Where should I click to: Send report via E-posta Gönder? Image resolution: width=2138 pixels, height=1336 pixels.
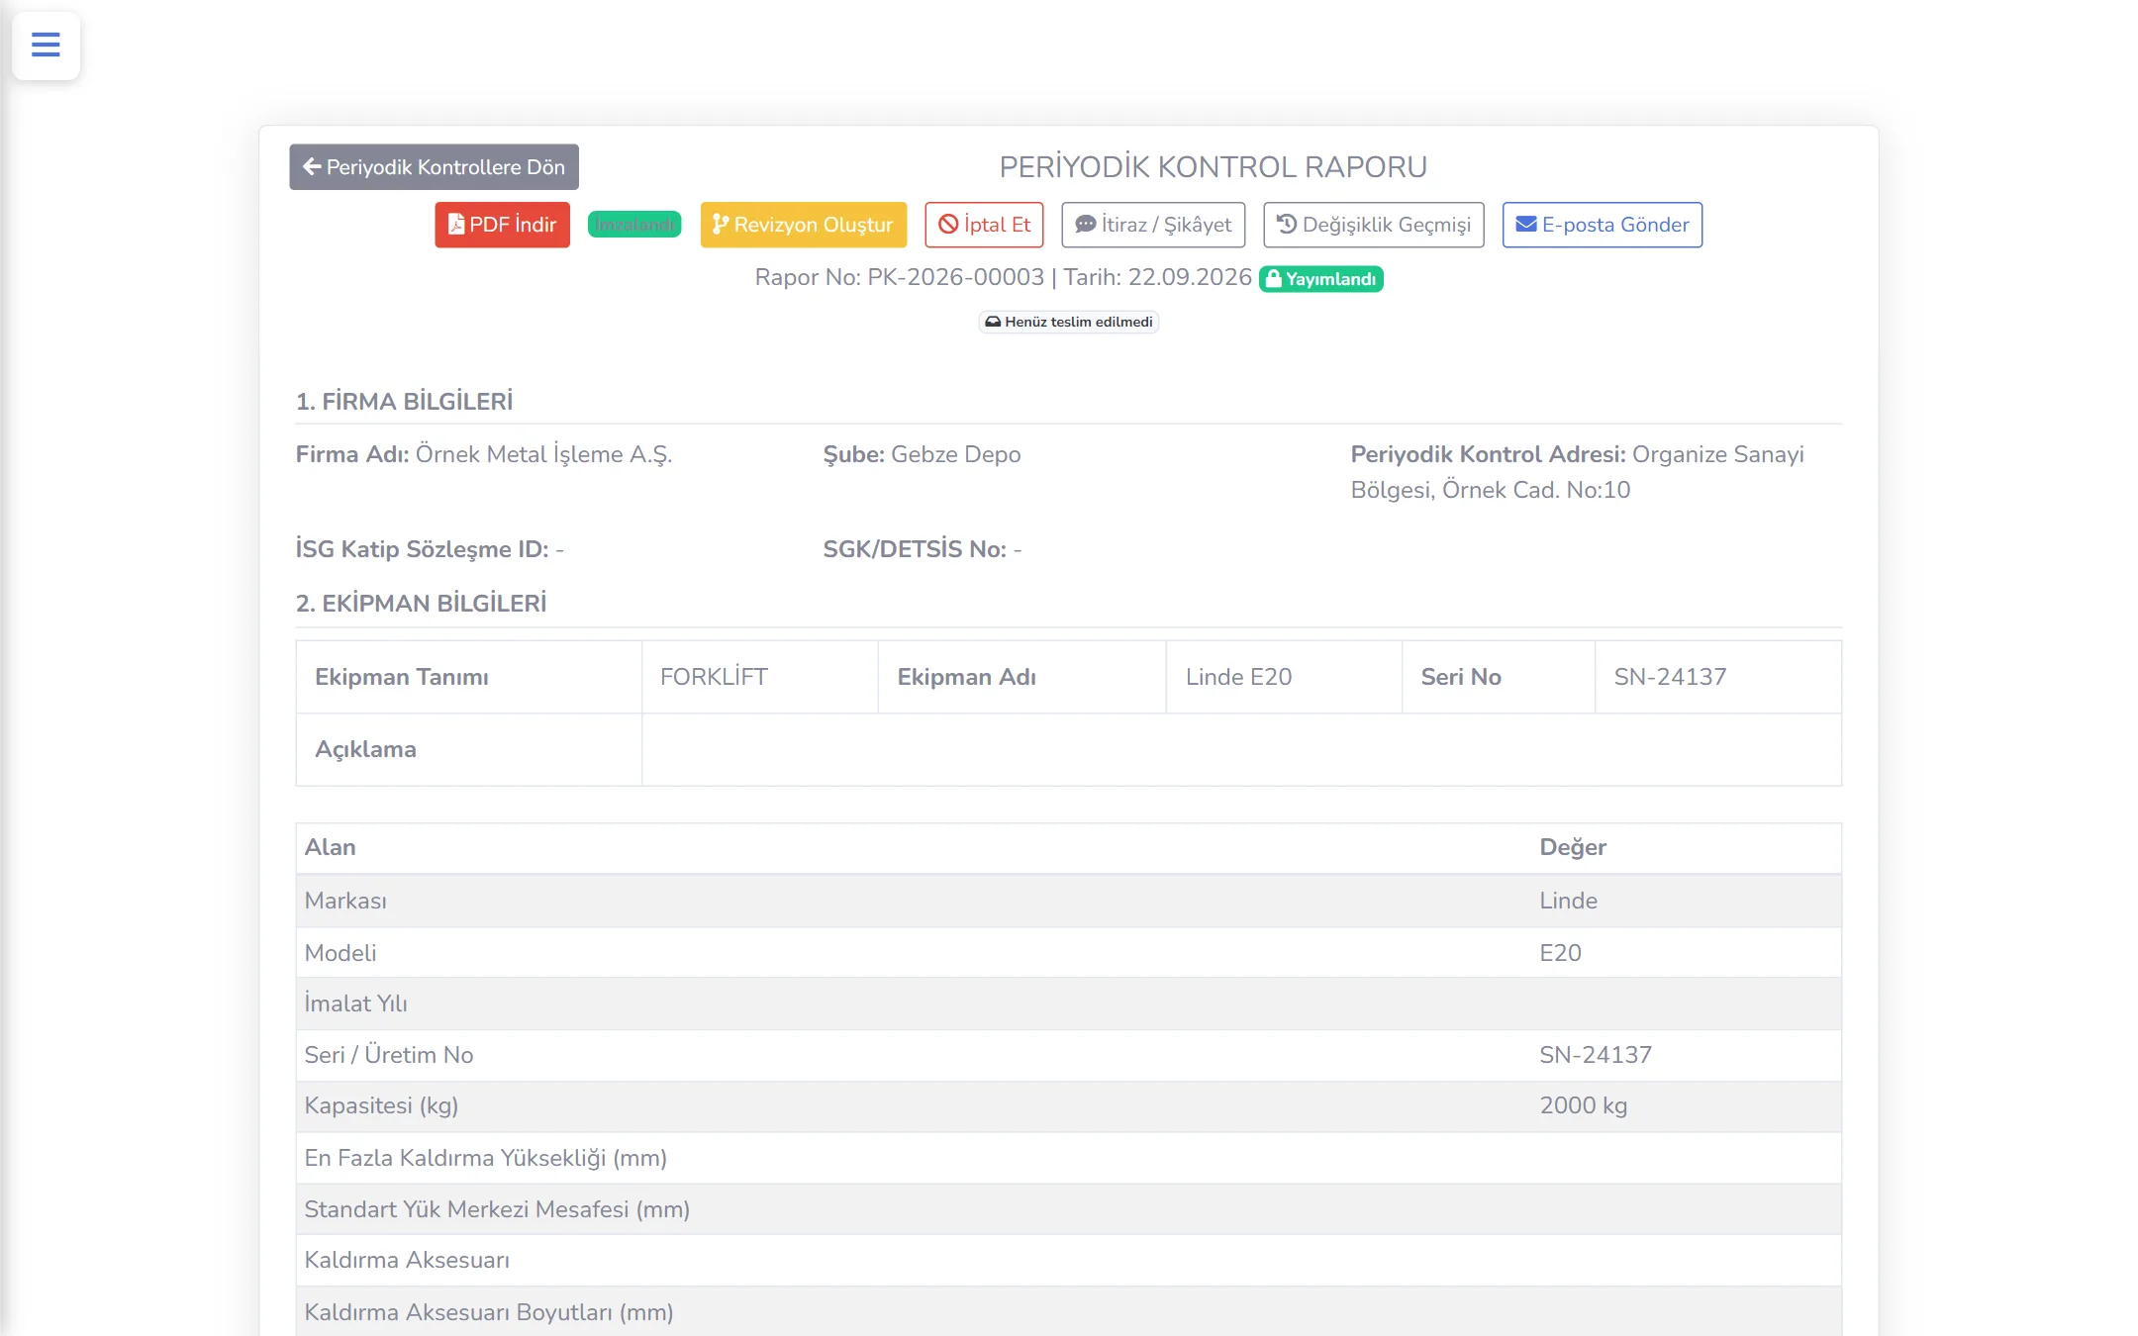coord(1603,225)
